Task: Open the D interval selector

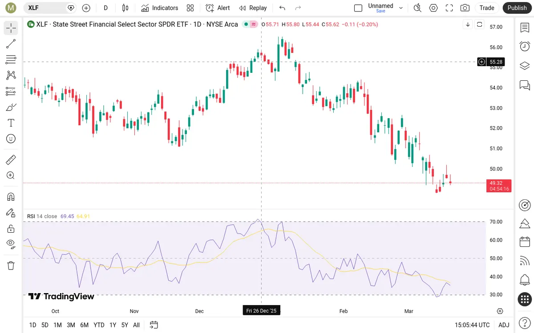Action: click(105, 8)
